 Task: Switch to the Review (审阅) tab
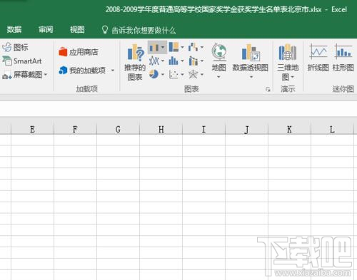46,29
